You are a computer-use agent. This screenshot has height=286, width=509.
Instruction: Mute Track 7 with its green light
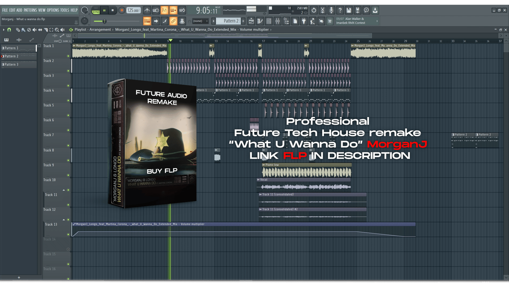[68, 145]
